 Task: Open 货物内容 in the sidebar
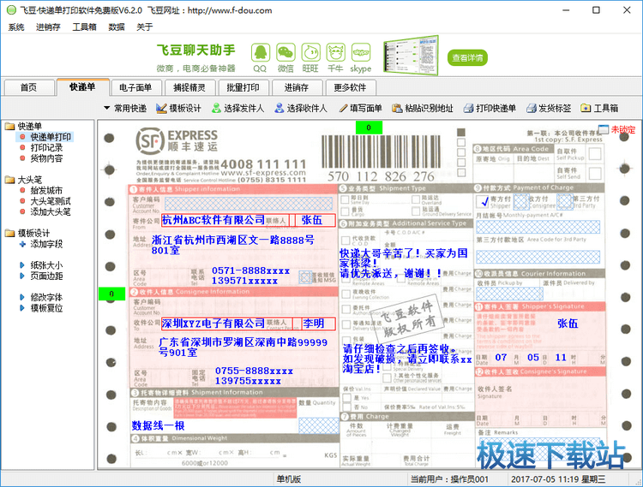click(x=46, y=158)
